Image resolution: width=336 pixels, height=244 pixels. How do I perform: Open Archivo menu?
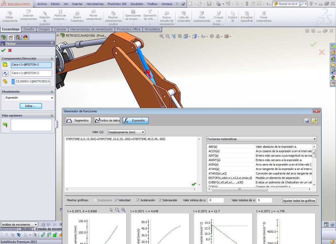click(x=42, y=4)
